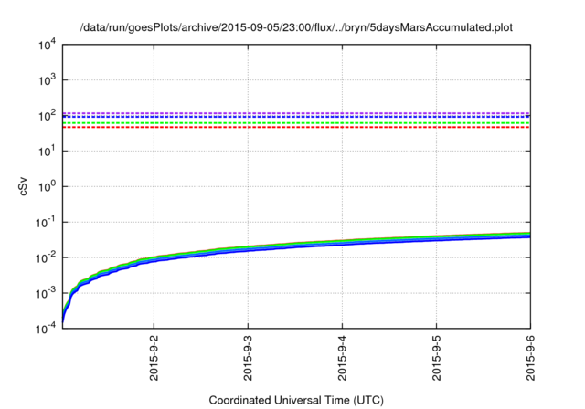
Task: Click the rising accumulated dose curve
Action: click(x=296, y=243)
